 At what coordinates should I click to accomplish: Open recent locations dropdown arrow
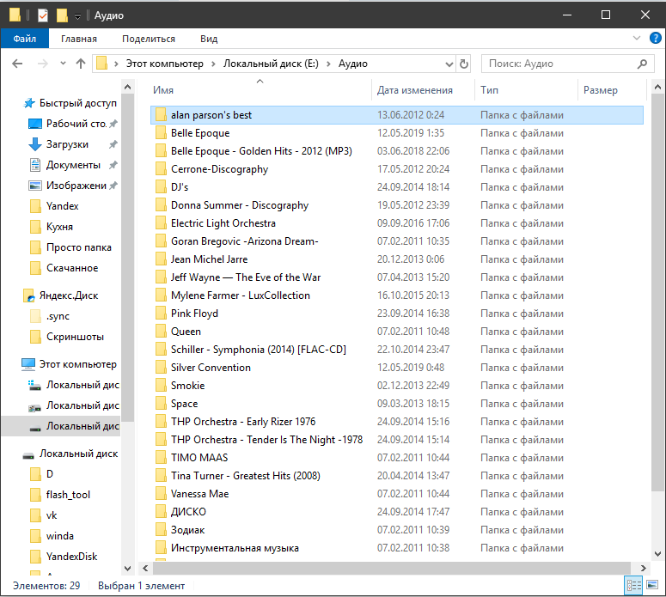click(63, 64)
